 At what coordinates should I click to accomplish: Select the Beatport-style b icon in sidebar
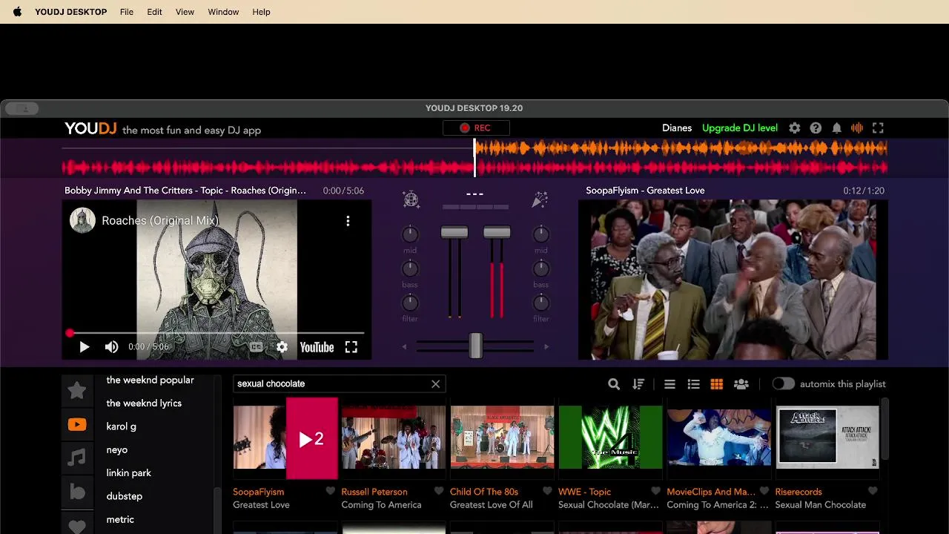click(x=77, y=492)
